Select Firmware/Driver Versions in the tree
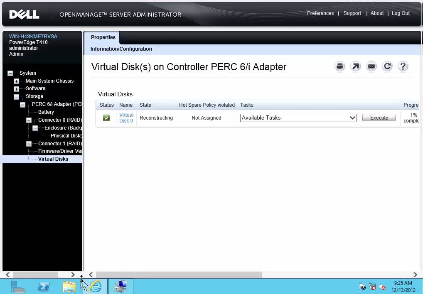Screen dimensions: 423x294 click(60, 151)
